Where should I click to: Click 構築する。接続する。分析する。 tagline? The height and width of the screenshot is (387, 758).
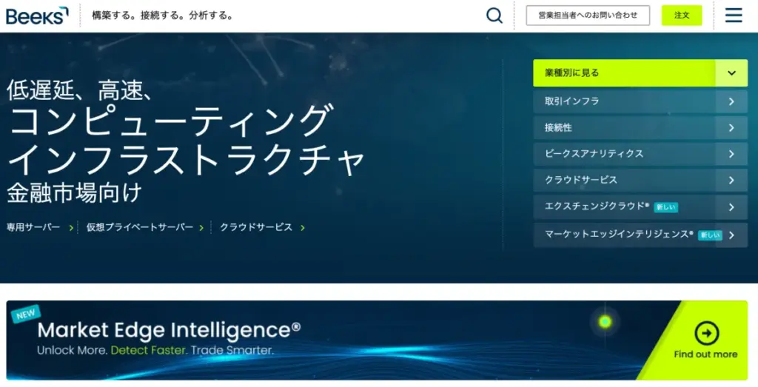163,16
